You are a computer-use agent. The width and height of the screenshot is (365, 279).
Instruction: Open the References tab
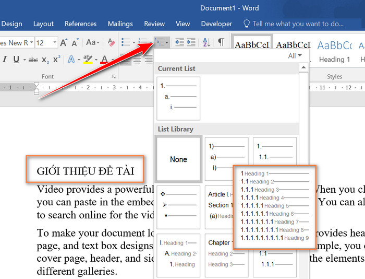80,24
